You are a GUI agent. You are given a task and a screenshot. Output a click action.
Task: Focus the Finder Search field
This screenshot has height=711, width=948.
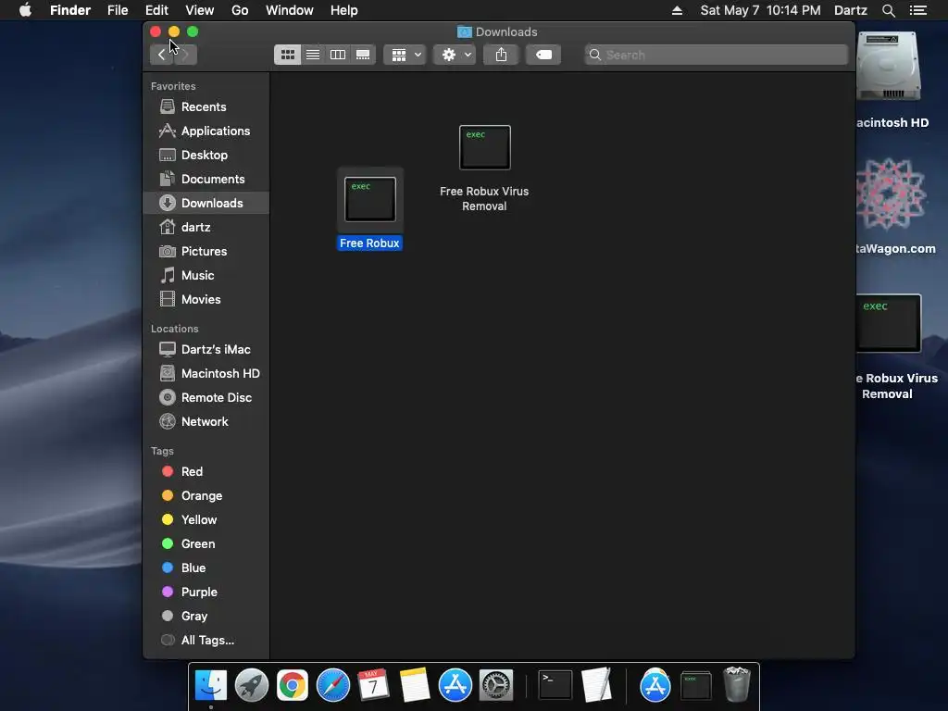pyautogui.click(x=717, y=55)
